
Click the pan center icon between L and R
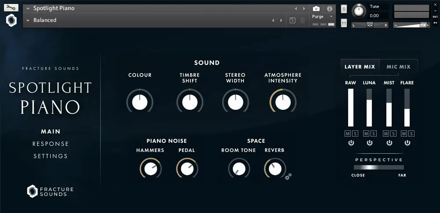pos(370,25)
